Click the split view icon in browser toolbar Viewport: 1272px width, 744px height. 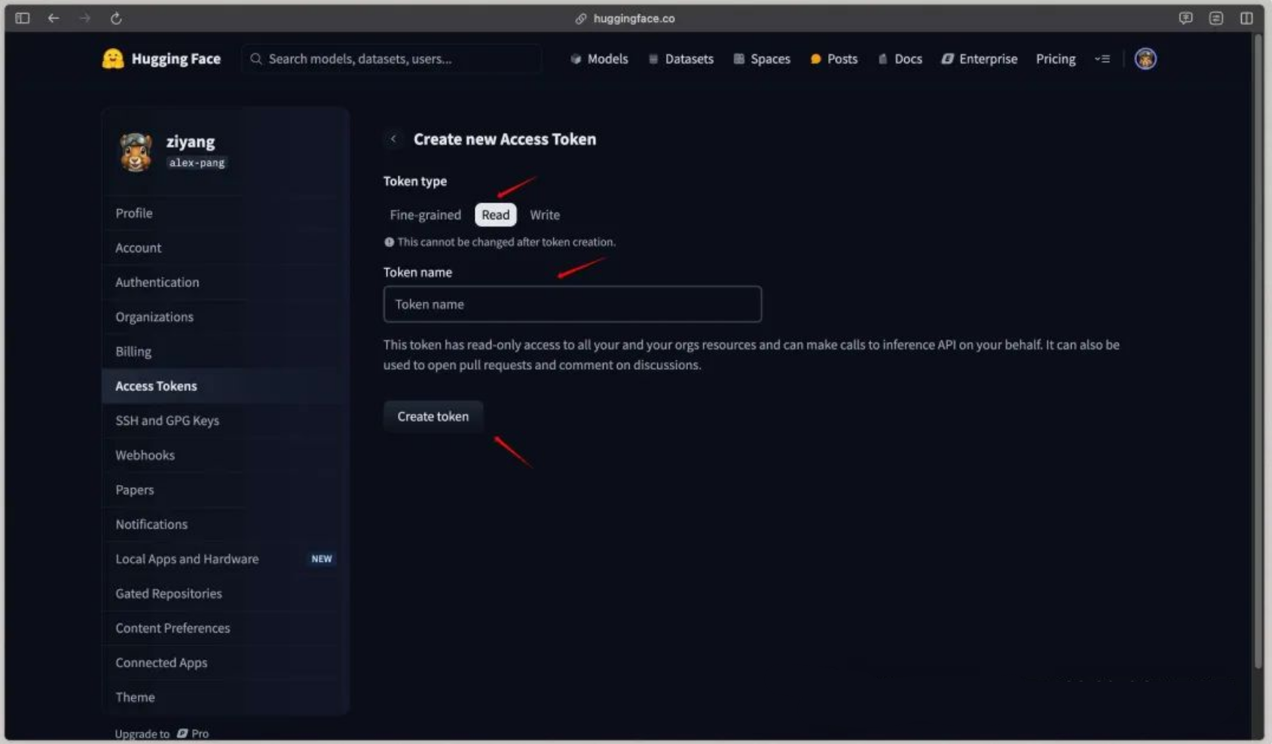click(1246, 18)
